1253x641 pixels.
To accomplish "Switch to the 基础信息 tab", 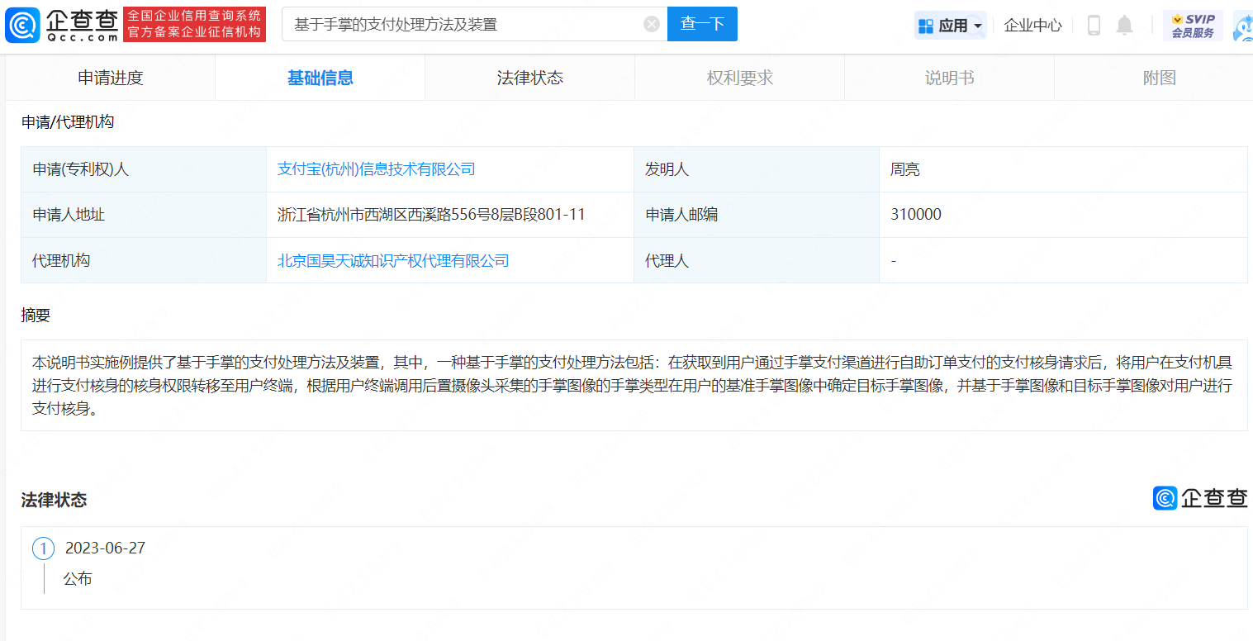I will coord(320,78).
